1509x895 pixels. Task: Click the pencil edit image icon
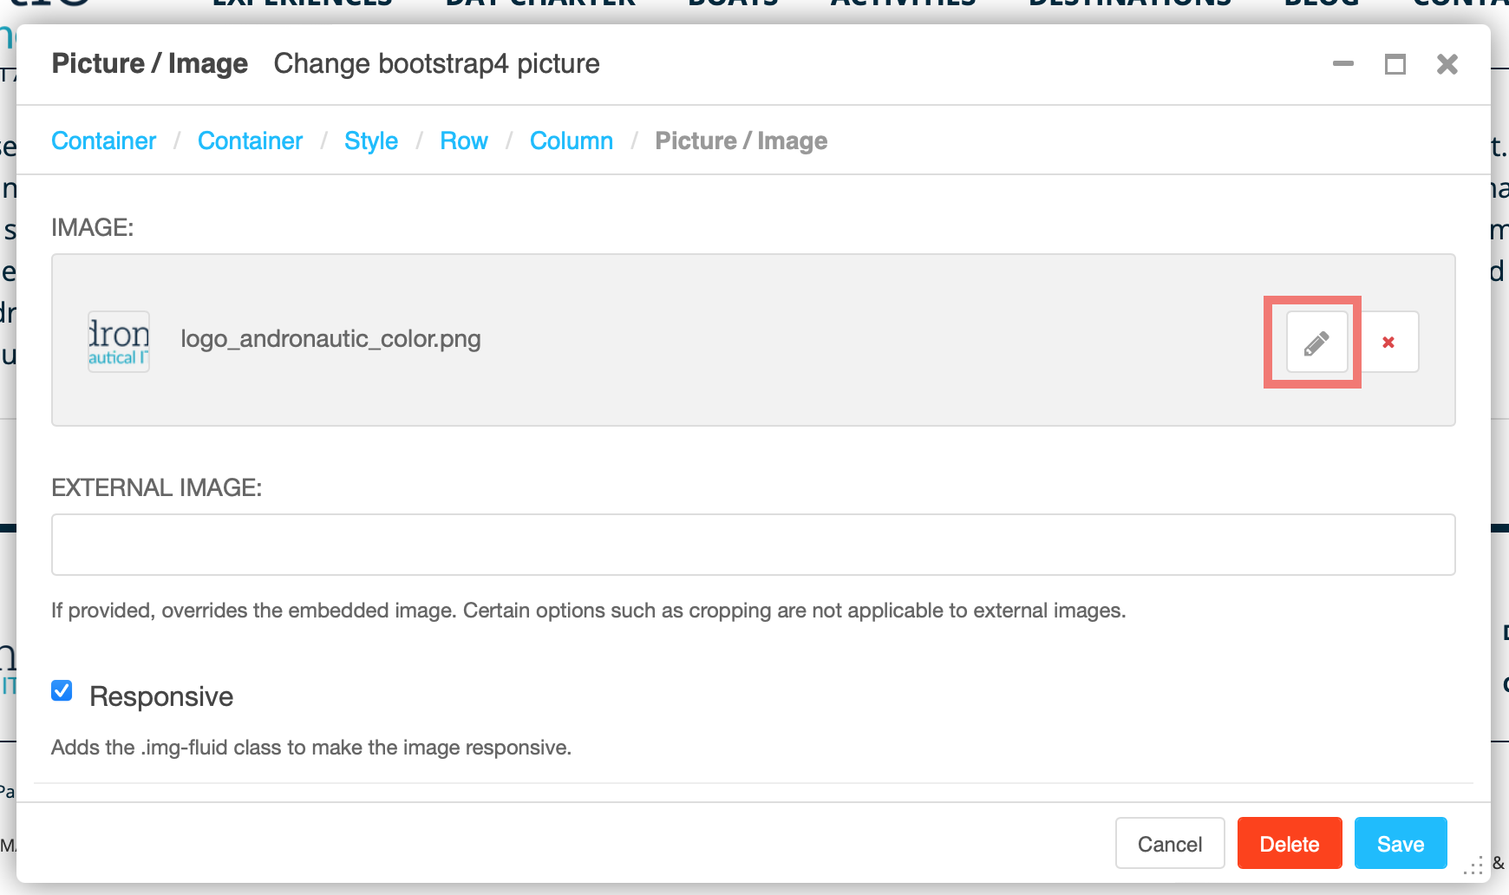pos(1316,342)
